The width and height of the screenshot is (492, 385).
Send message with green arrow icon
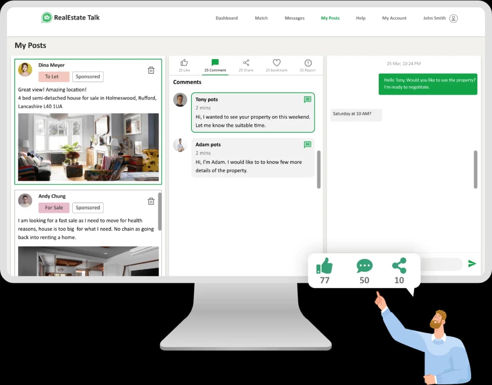(472, 264)
